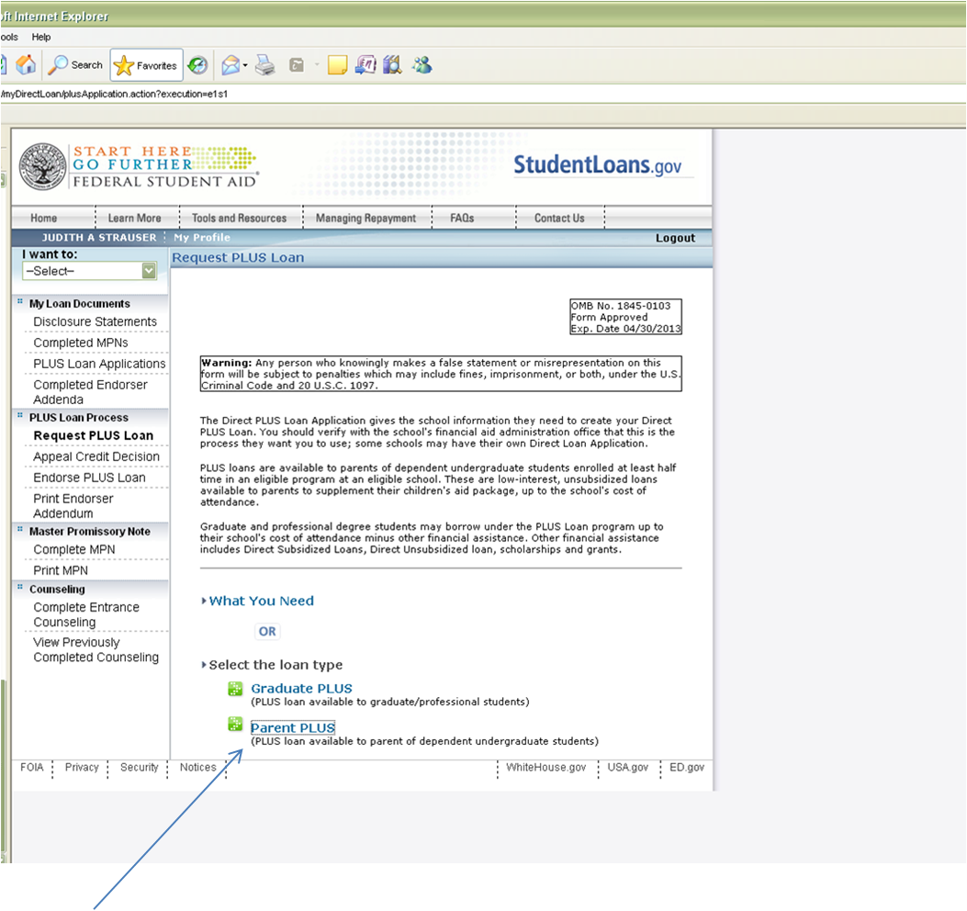
Task: Click the Department of Education seal logo
Action: tap(42, 166)
